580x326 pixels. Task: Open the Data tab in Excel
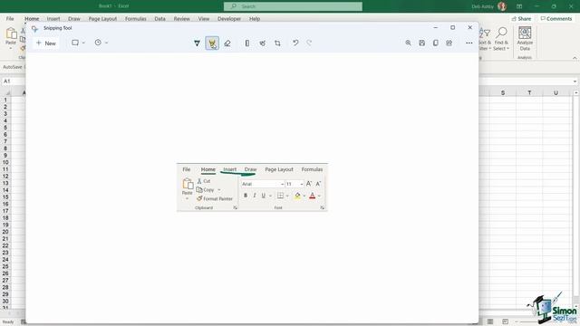[x=159, y=18]
